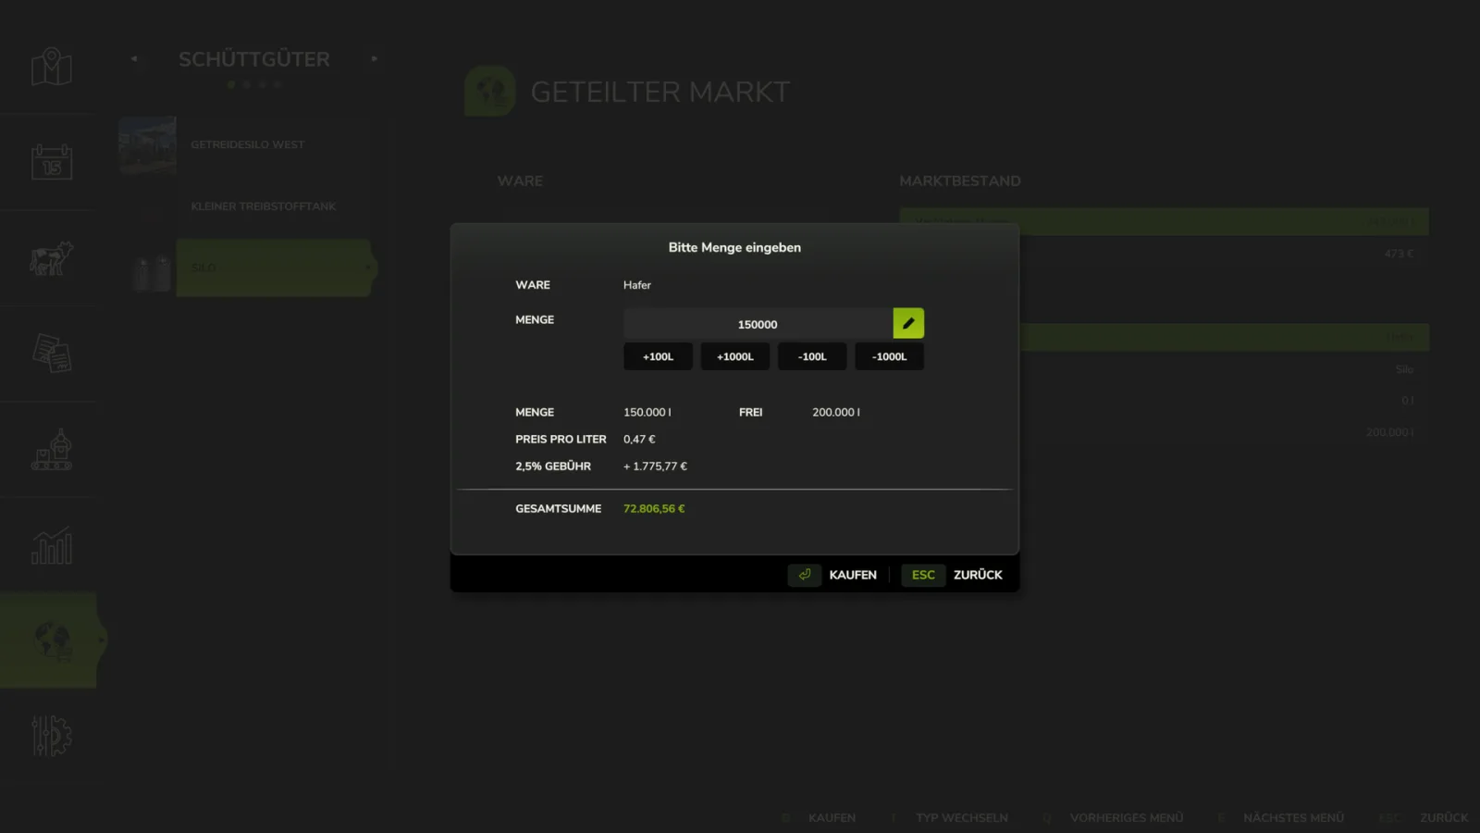
Task: Subtract 100 liters with -100L
Action: [x=812, y=356]
